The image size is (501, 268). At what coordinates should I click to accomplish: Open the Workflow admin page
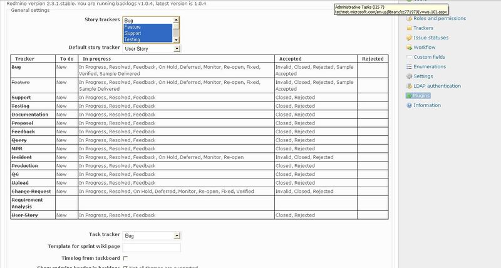(x=425, y=47)
